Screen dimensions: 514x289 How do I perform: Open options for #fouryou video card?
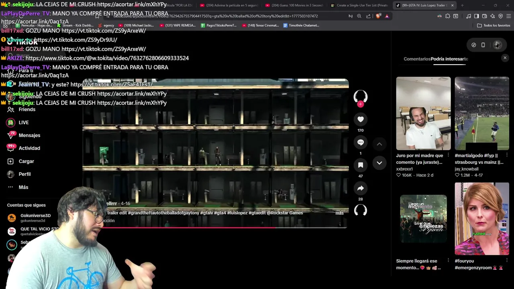(x=507, y=261)
